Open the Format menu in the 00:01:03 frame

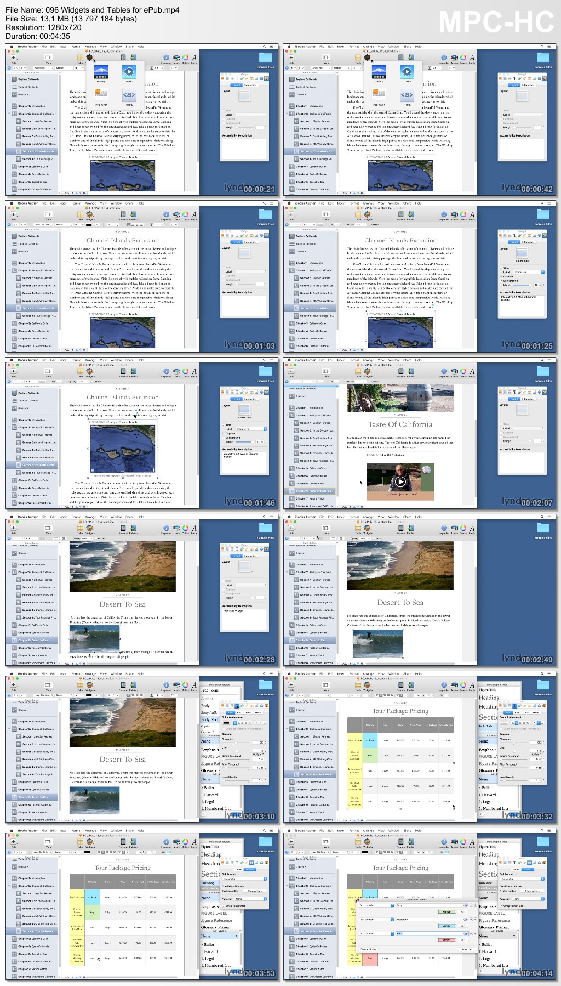coord(76,203)
